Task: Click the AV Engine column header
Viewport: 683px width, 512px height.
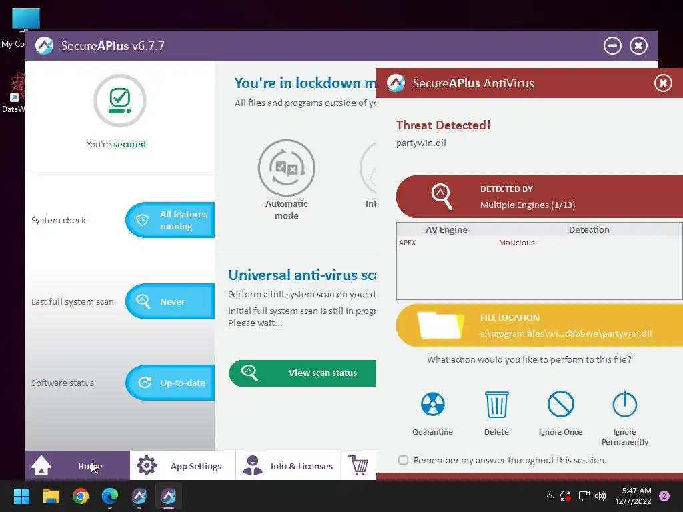Action: pos(446,229)
